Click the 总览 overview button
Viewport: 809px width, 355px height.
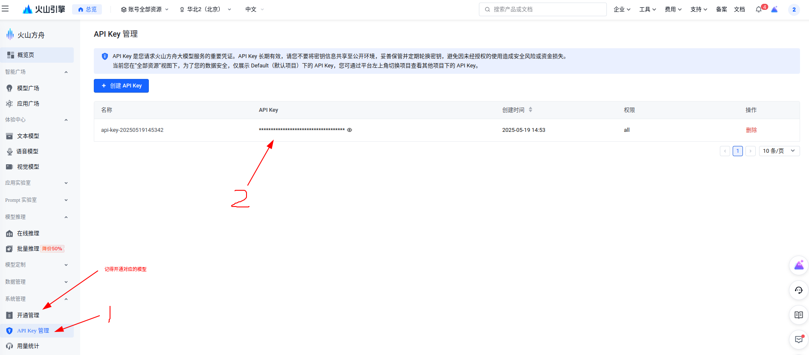87,9
